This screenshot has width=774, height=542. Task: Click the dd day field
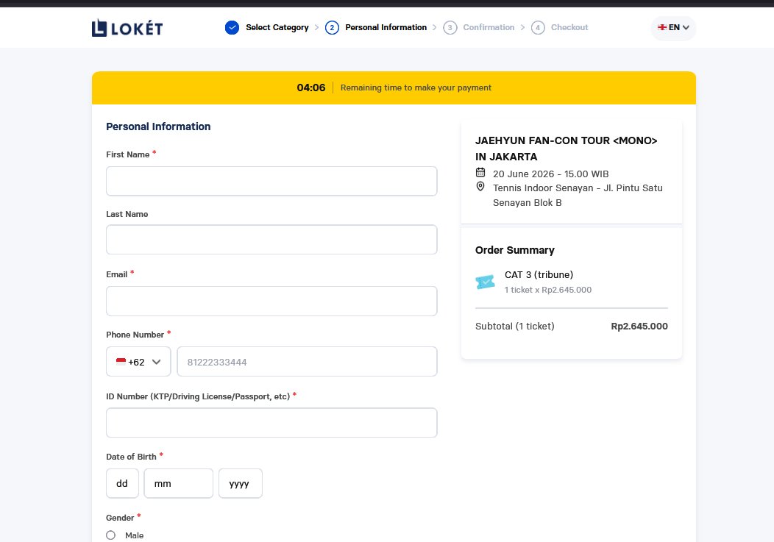(122, 483)
